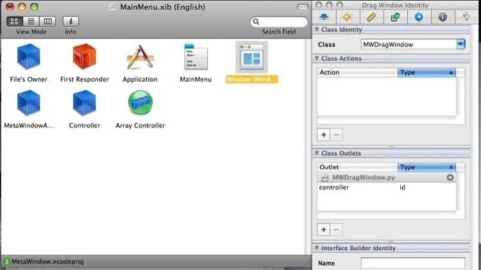Switch to column view mode
481x270 pixels.
[47, 21]
